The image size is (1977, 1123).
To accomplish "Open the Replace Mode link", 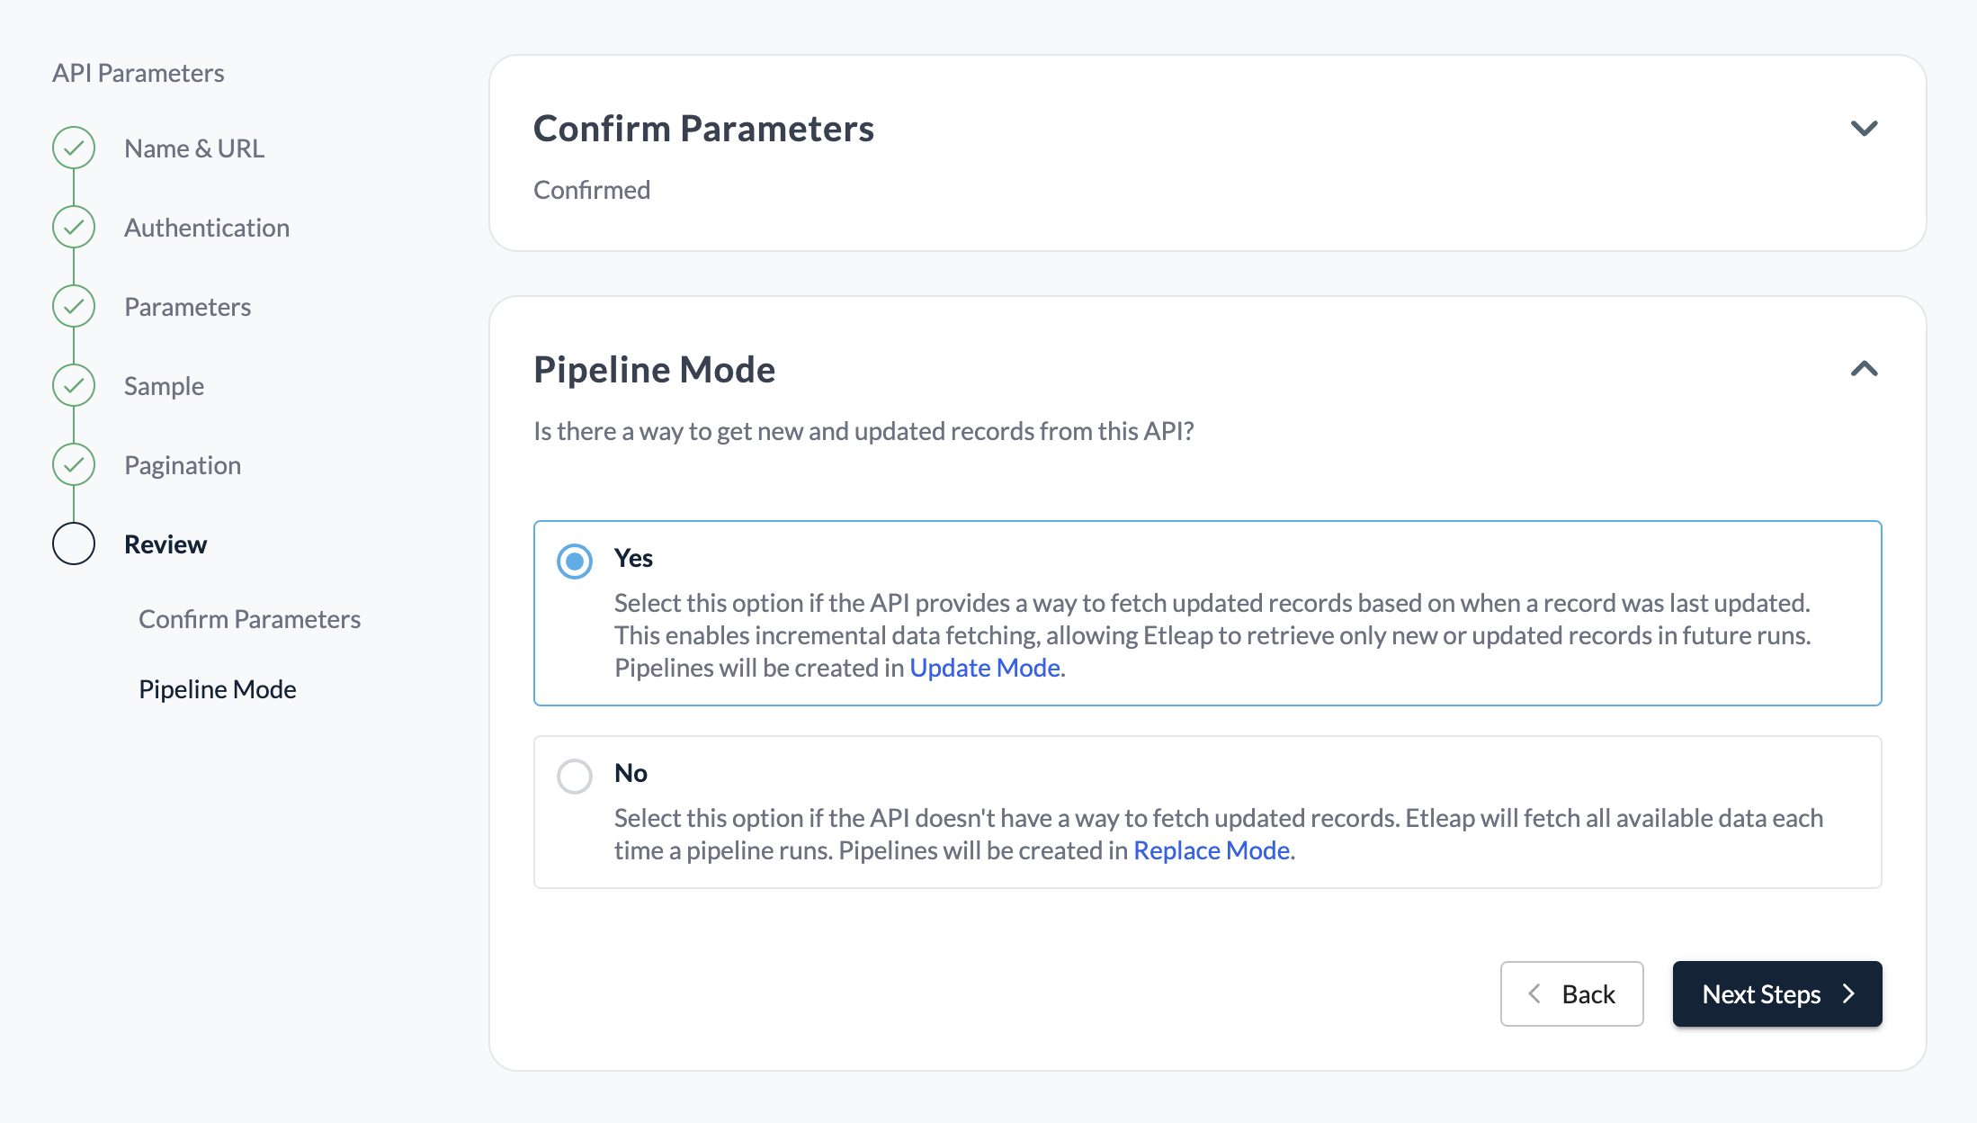I will click(x=1212, y=850).
